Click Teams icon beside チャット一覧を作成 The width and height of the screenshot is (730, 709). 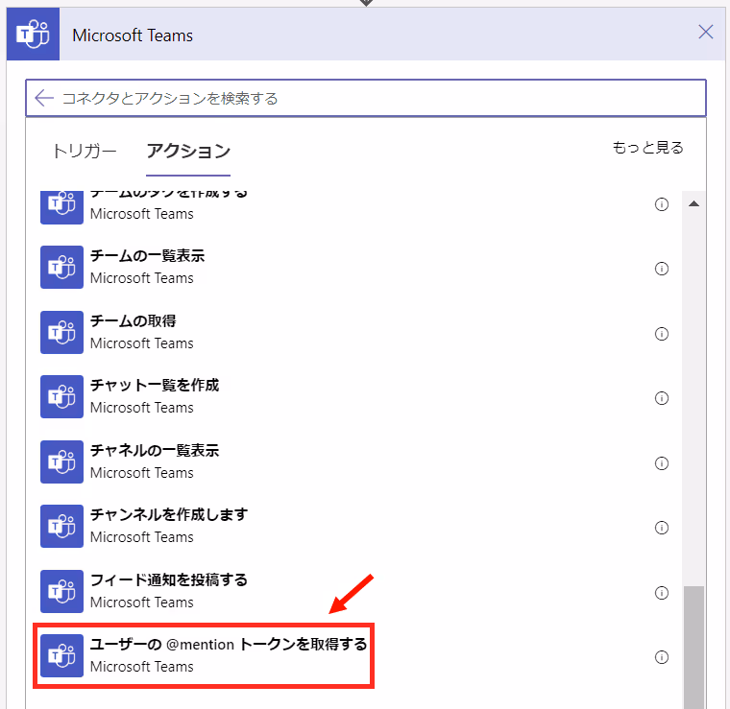coord(61,396)
